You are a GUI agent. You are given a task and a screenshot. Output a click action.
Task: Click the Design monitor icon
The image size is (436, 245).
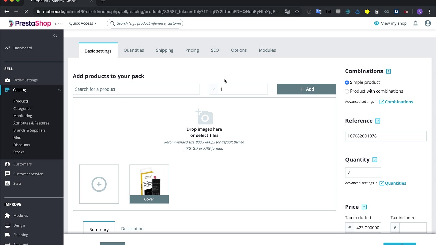point(7,225)
